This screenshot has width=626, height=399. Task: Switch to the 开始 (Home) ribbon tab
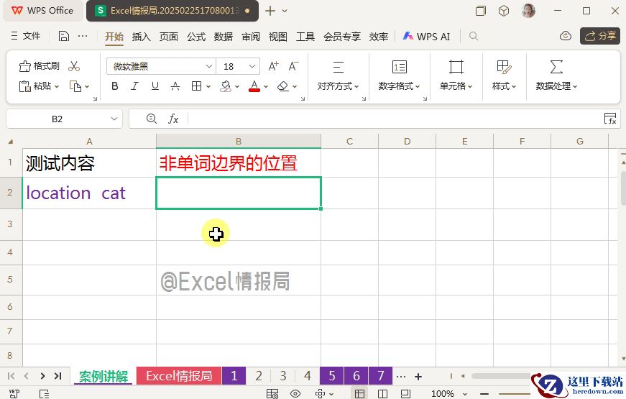click(x=114, y=37)
